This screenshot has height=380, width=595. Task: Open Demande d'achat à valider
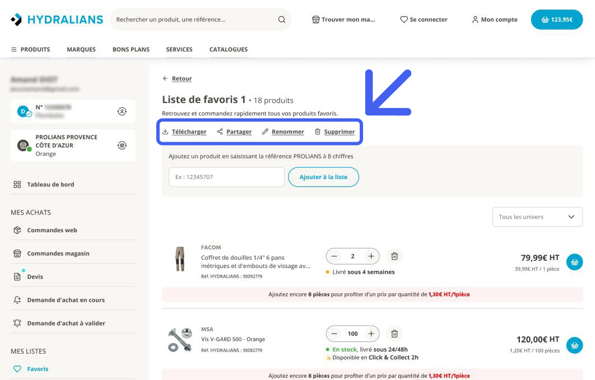tap(73, 323)
